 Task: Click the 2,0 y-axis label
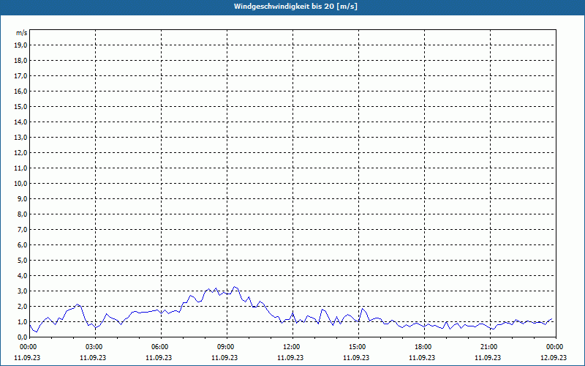[22, 306]
